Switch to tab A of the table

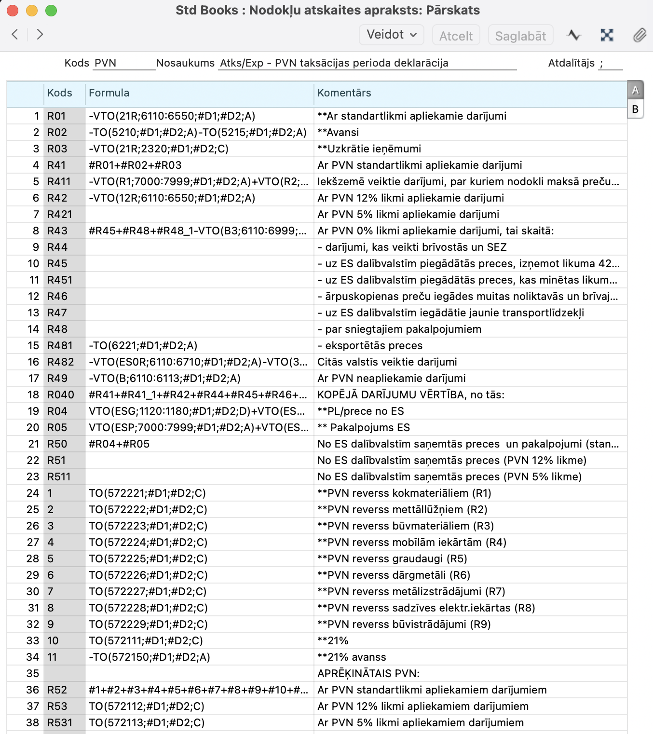635,90
